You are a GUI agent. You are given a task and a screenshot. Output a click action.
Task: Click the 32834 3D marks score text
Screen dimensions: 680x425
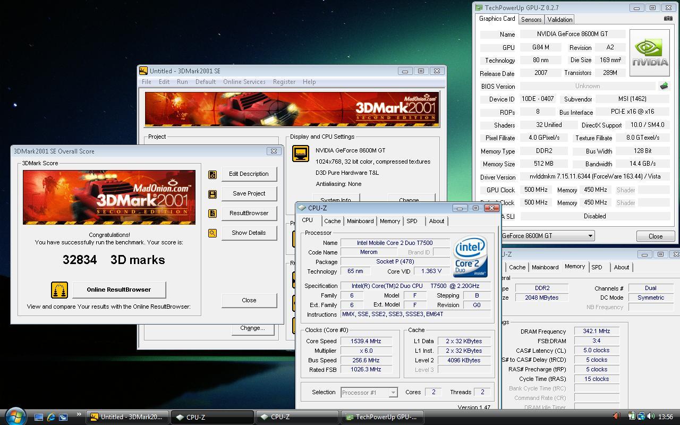tap(114, 260)
